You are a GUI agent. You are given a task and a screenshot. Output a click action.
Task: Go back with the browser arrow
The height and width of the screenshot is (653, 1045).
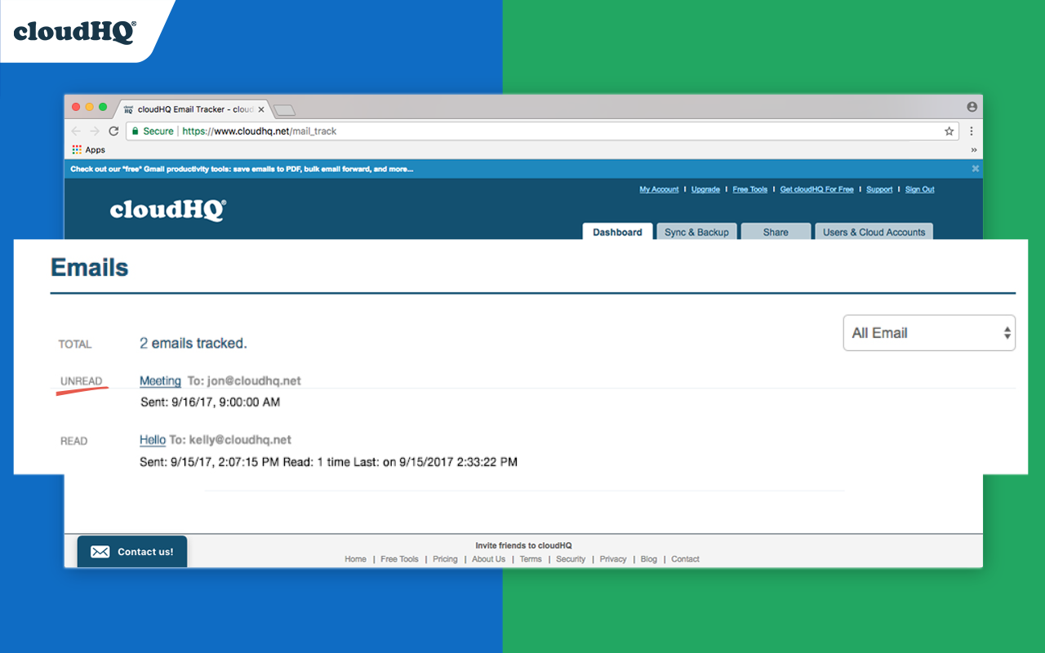point(76,131)
